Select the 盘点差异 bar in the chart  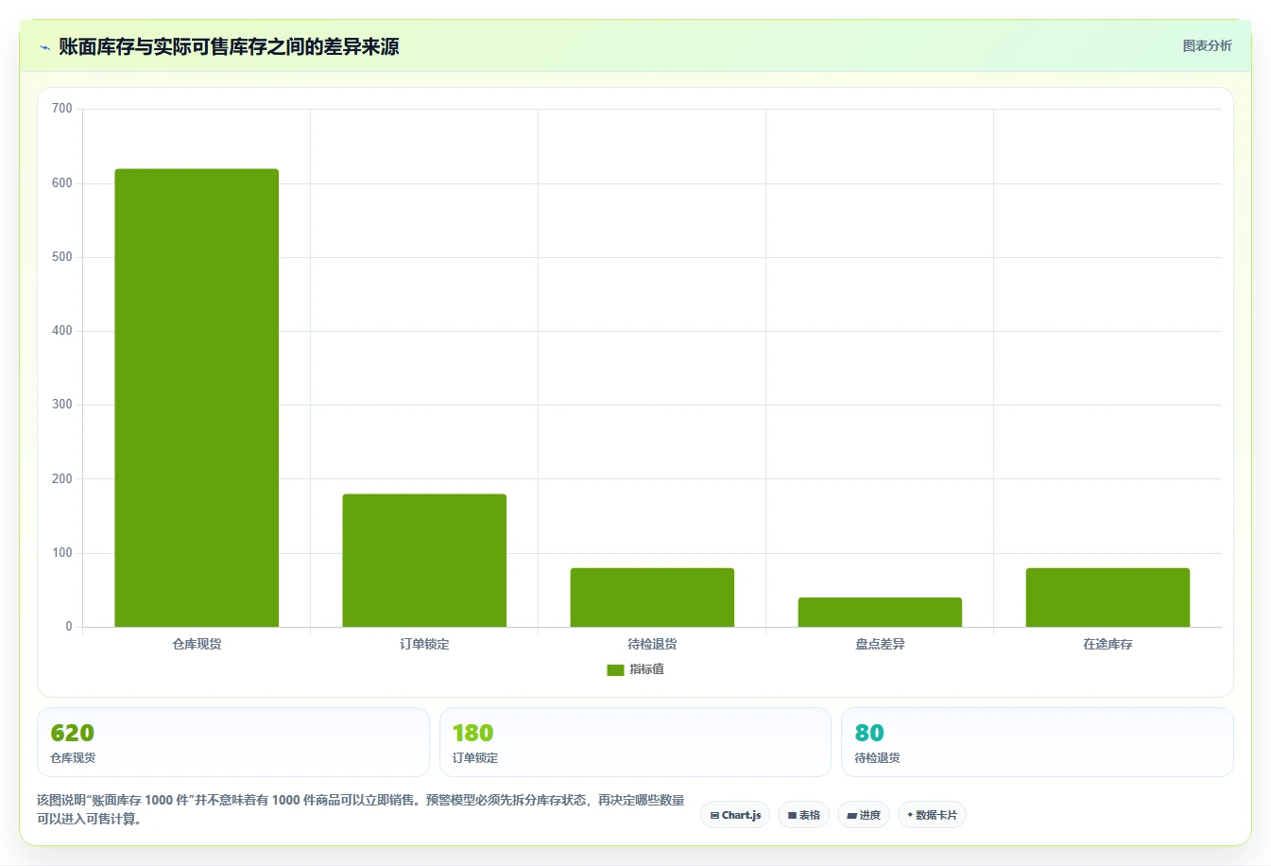[880, 613]
